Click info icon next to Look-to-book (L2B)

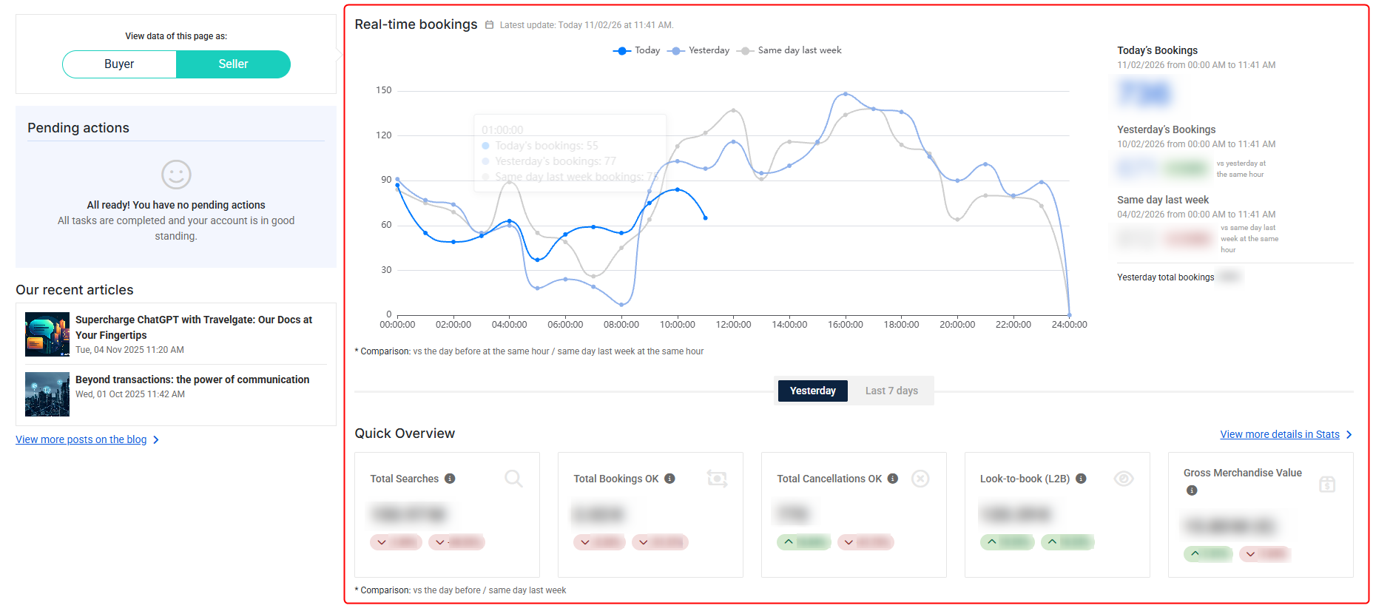(x=1081, y=479)
